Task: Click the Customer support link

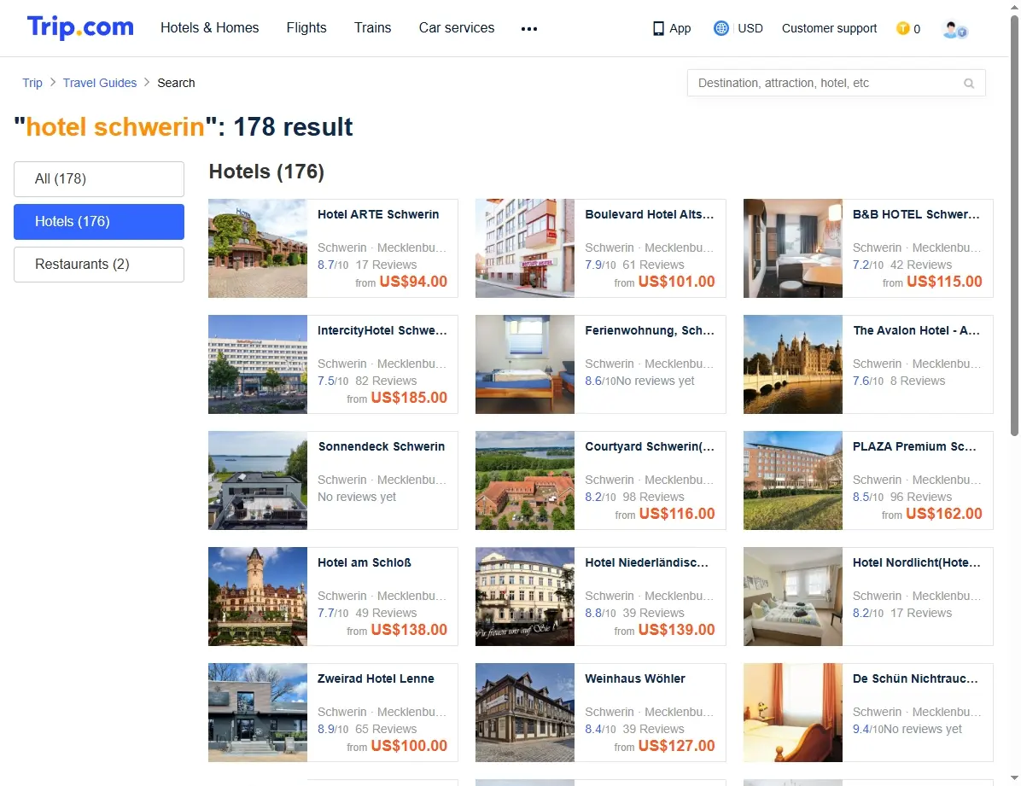Action: [829, 28]
